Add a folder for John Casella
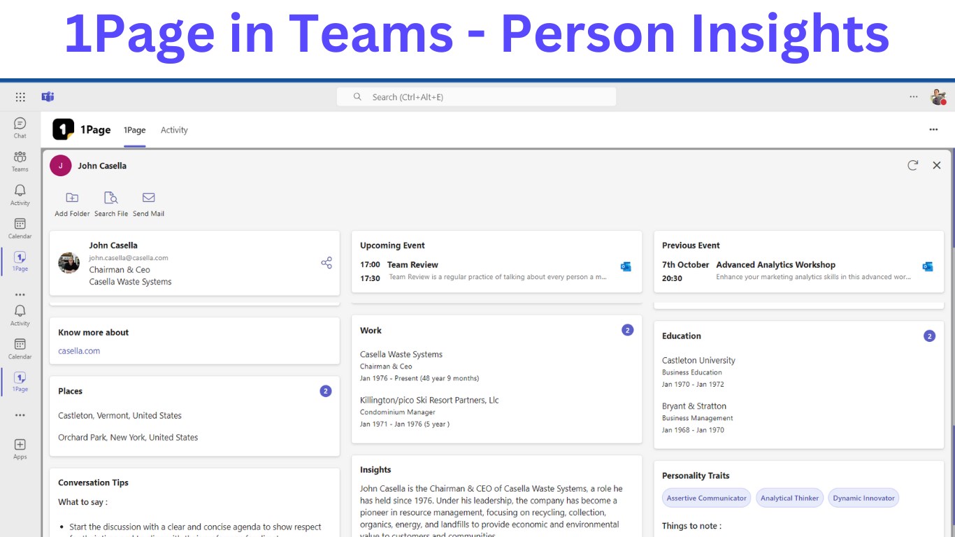This screenshot has width=955, height=537. tap(72, 204)
